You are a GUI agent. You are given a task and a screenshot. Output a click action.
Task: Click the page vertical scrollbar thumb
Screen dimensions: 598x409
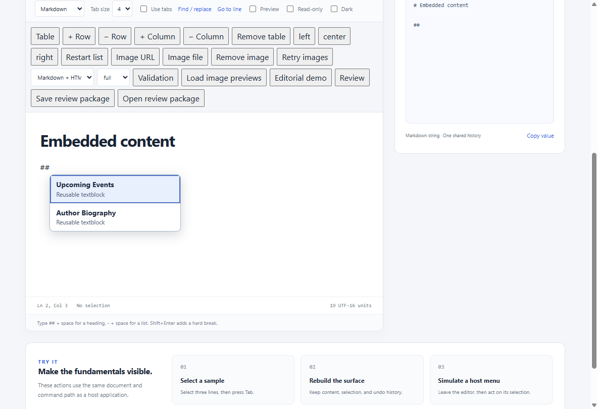(x=594, y=261)
